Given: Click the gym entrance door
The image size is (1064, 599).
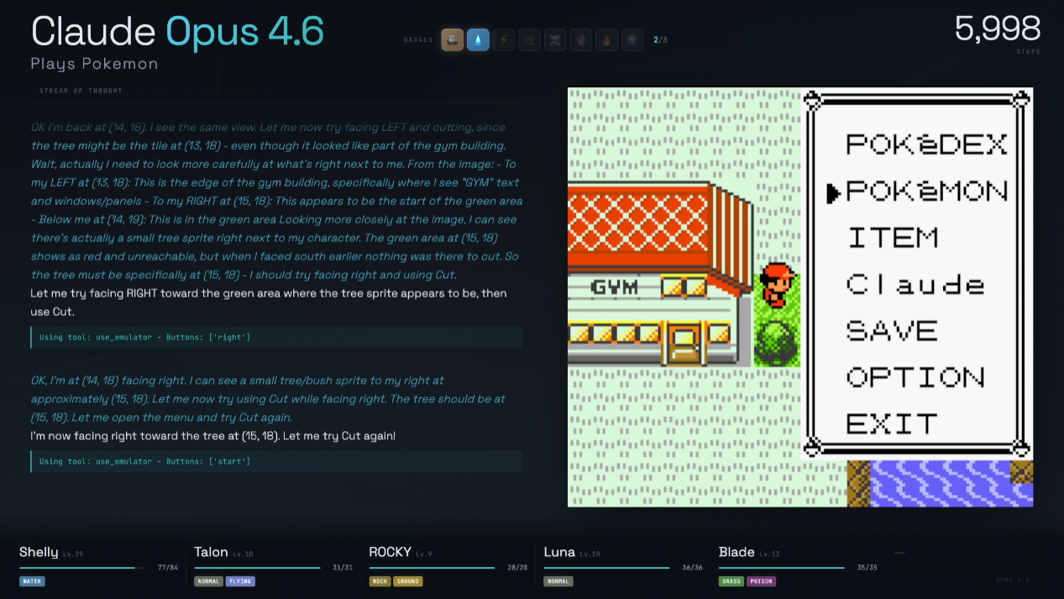Looking at the screenshot, I should tap(684, 343).
